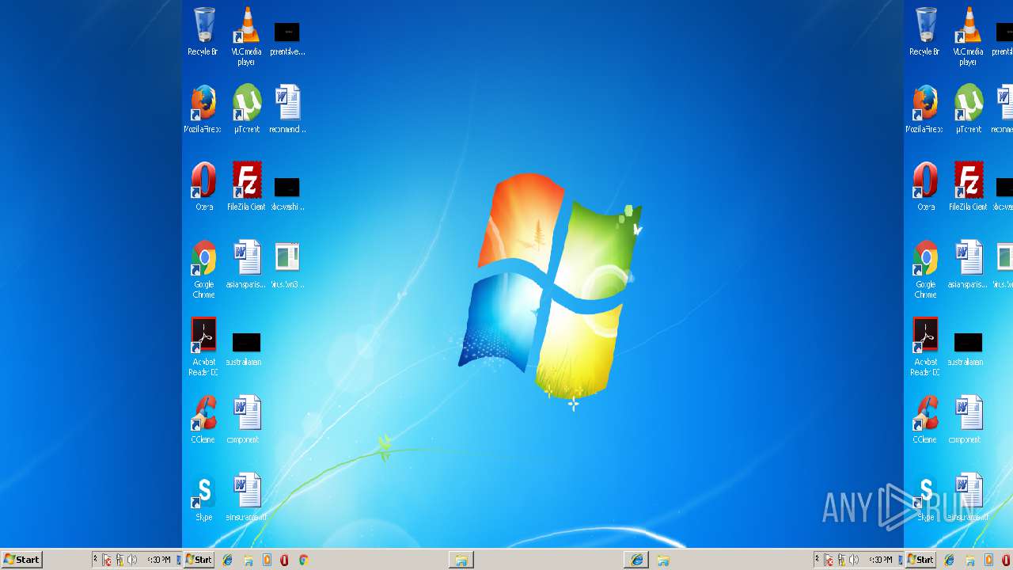Show hidden tray icons beside left clock

pos(96,559)
